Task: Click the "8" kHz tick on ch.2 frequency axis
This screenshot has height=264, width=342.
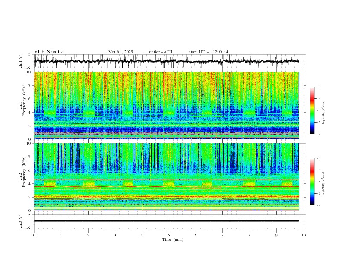Action: (31, 157)
